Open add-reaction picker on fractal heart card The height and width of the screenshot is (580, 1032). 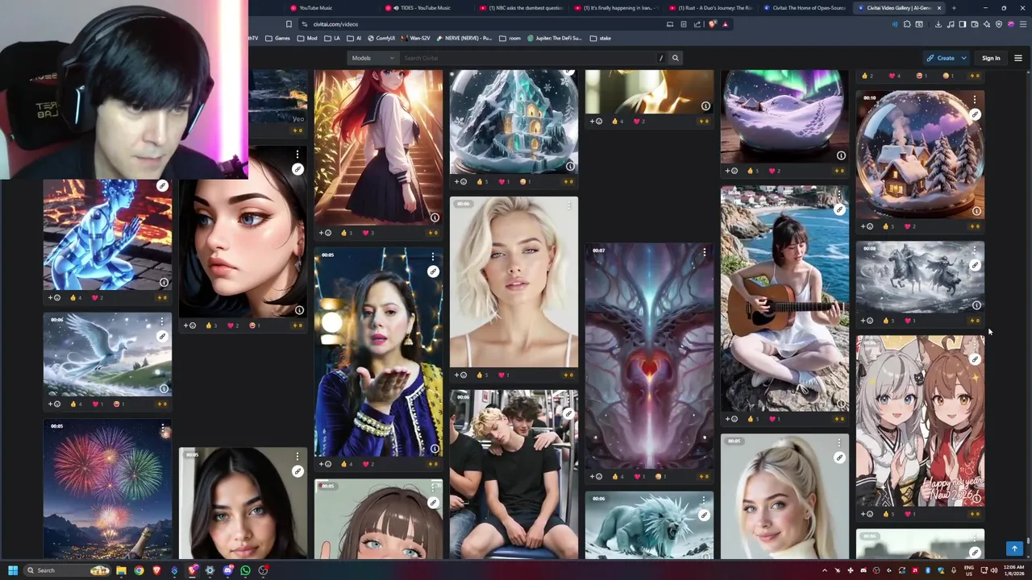(596, 476)
